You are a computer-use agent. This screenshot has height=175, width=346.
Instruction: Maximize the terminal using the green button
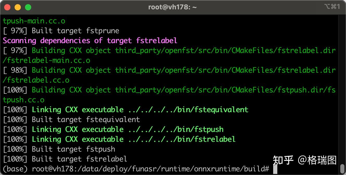(28, 7)
